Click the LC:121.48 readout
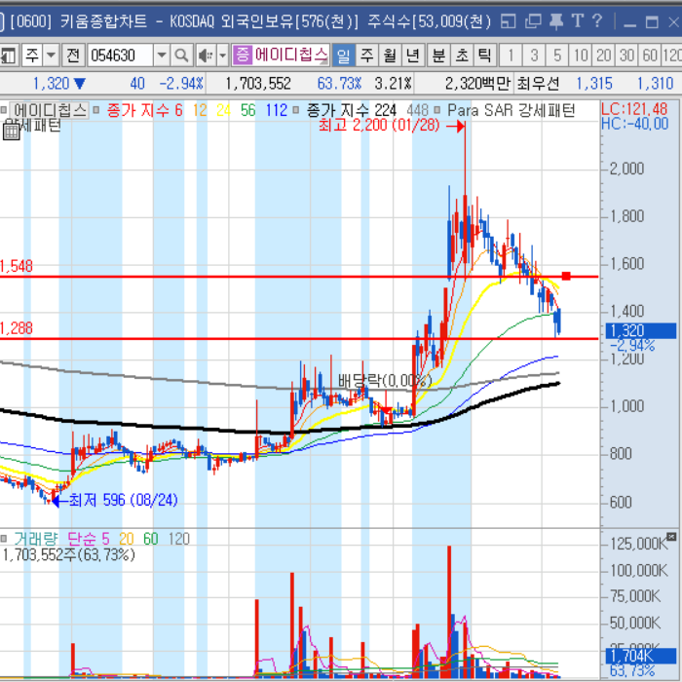 pos(633,109)
